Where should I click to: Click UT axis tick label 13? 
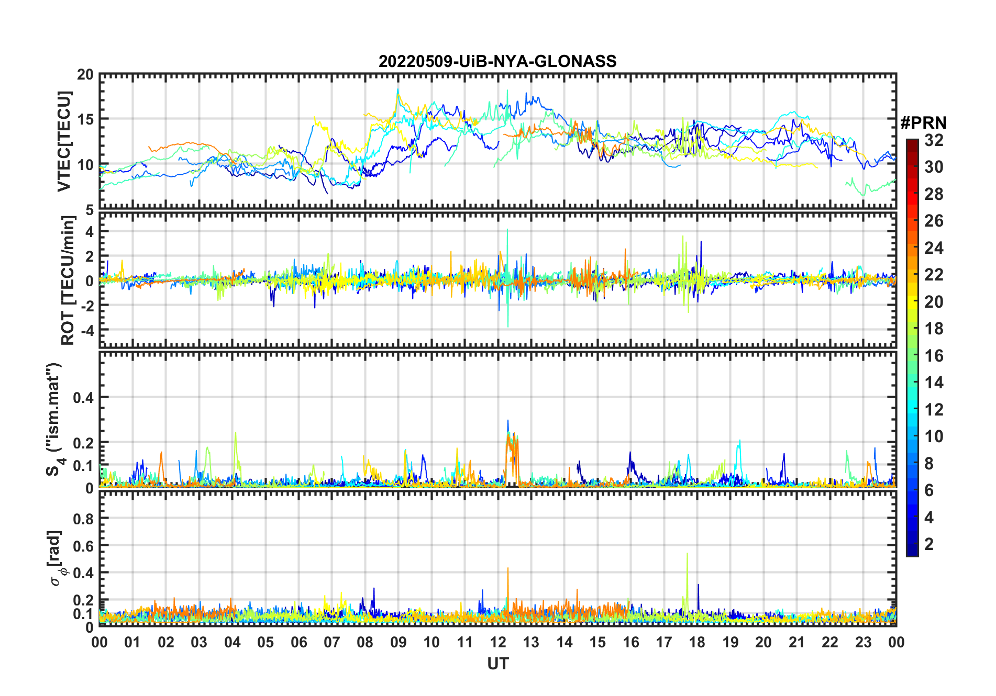(532, 642)
